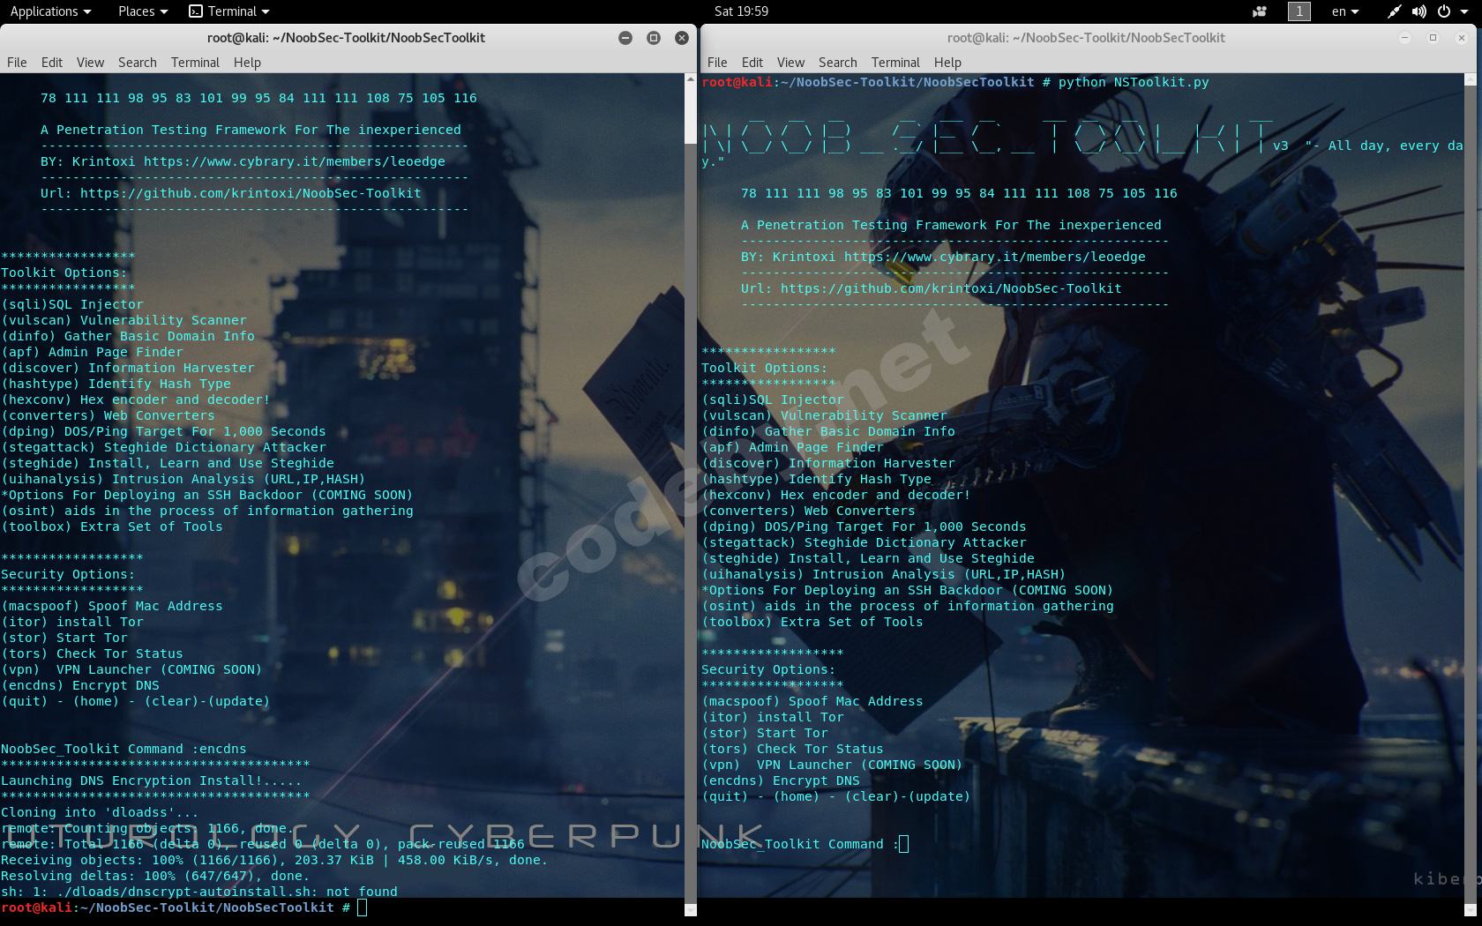The width and height of the screenshot is (1482, 926).
Task: Click "(apf) Admin Page Finder" in left terminal
Action: pyautogui.click(x=93, y=352)
